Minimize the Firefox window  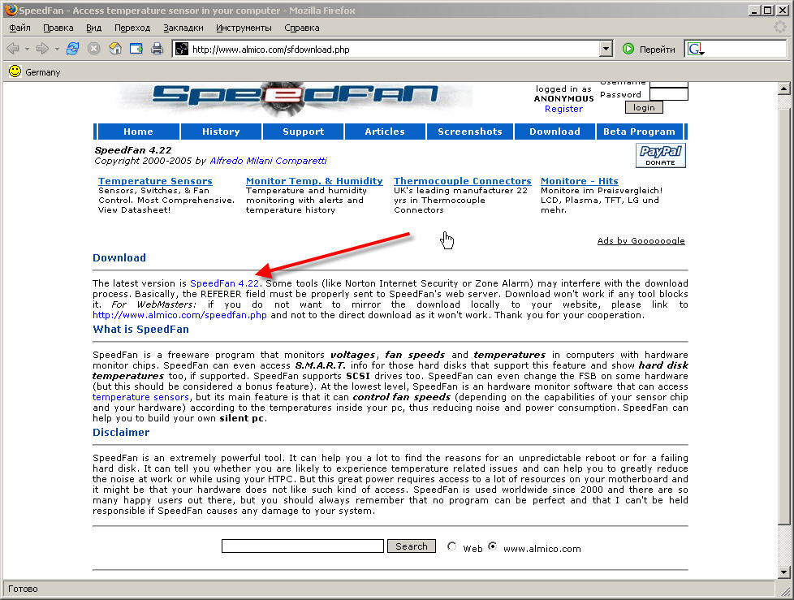(754, 10)
